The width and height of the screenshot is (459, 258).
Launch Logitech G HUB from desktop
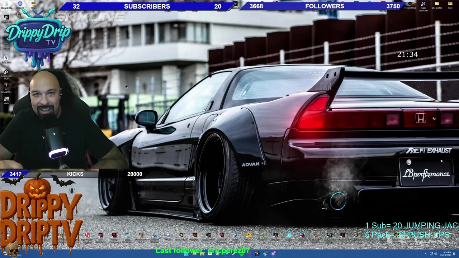click(6, 75)
